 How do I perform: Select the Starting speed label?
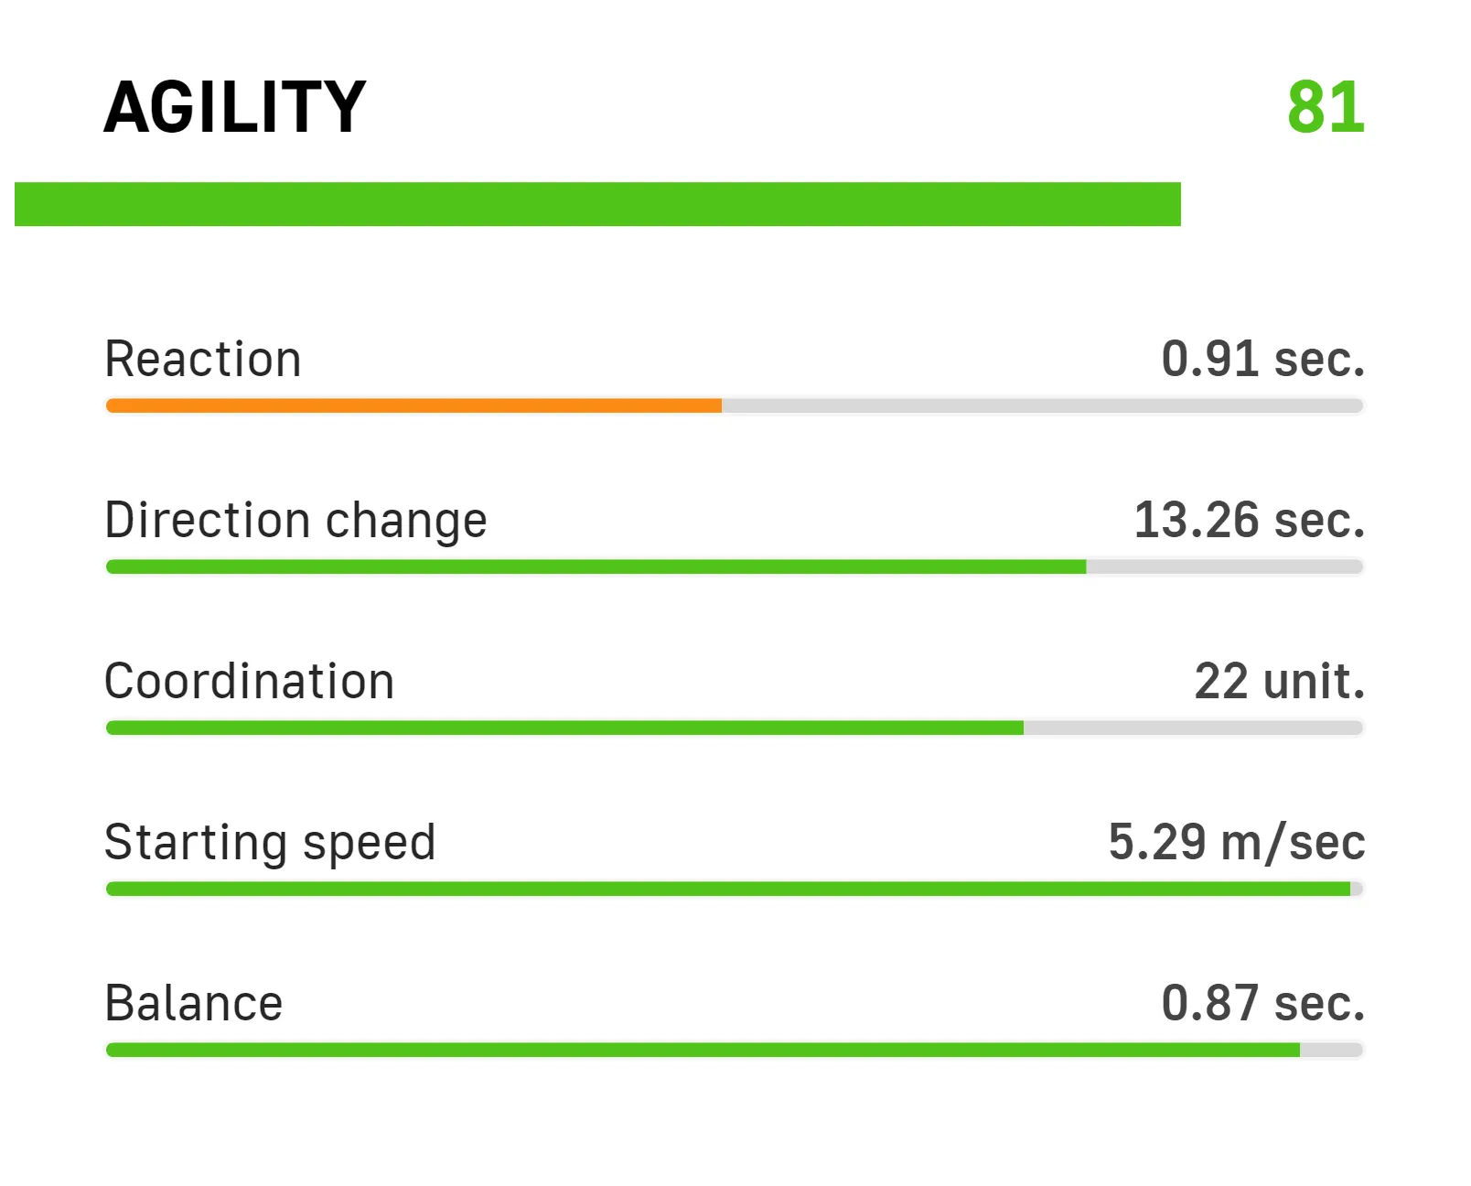tap(270, 842)
